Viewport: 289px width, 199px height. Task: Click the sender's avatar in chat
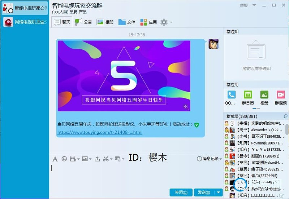click(x=213, y=44)
